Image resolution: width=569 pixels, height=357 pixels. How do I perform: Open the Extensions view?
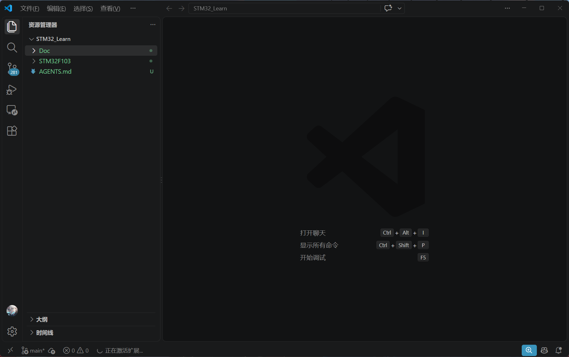pos(12,131)
